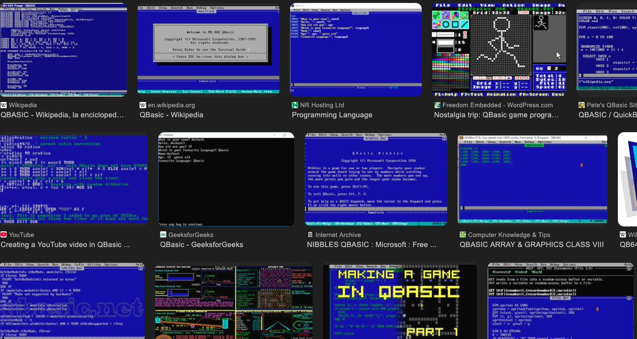Viewport: 637px width, 339px height.
Task: Click the Internet Archive favicon
Action: pyautogui.click(x=310, y=235)
